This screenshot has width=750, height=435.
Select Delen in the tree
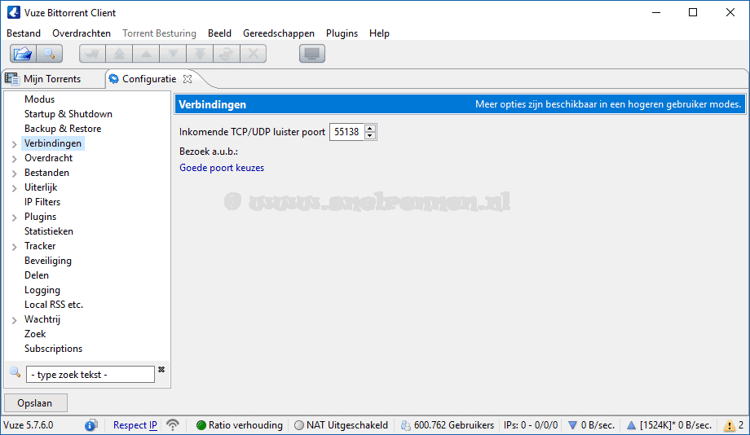[x=37, y=275]
